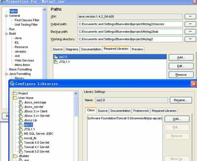This screenshot has width=197, height=161.
Task: Click jsp2.0 library icon in Configure Libraries tree
Action: point(21,125)
